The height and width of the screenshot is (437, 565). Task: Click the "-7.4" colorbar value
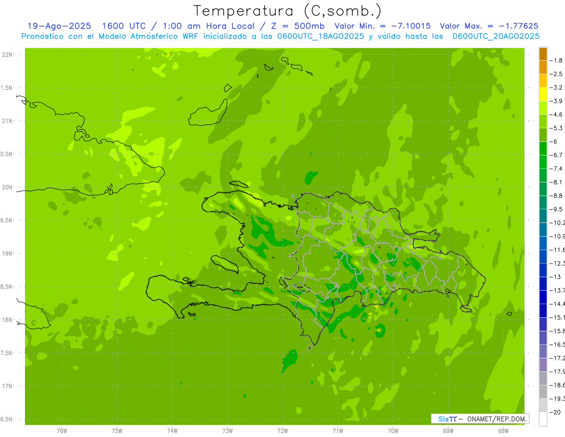pos(557,168)
